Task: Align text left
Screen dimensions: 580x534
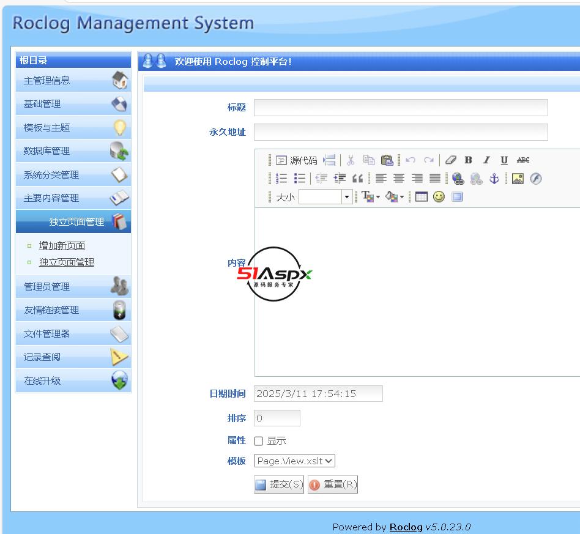Action: (x=381, y=179)
